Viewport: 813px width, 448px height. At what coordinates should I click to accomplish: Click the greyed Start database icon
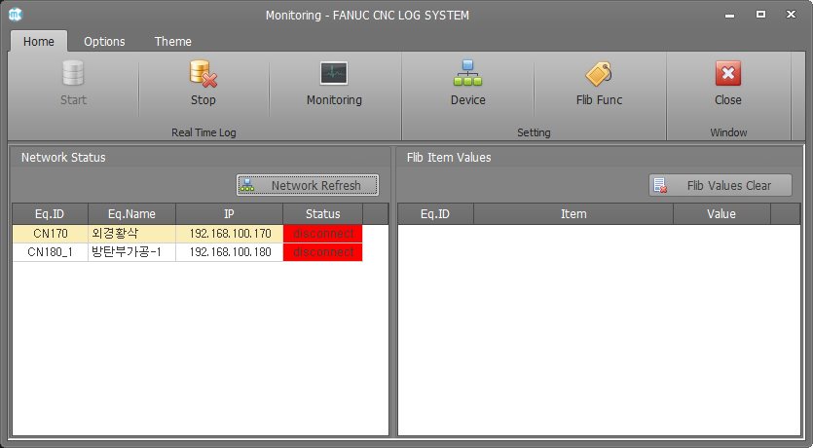(x=73, y=73)
